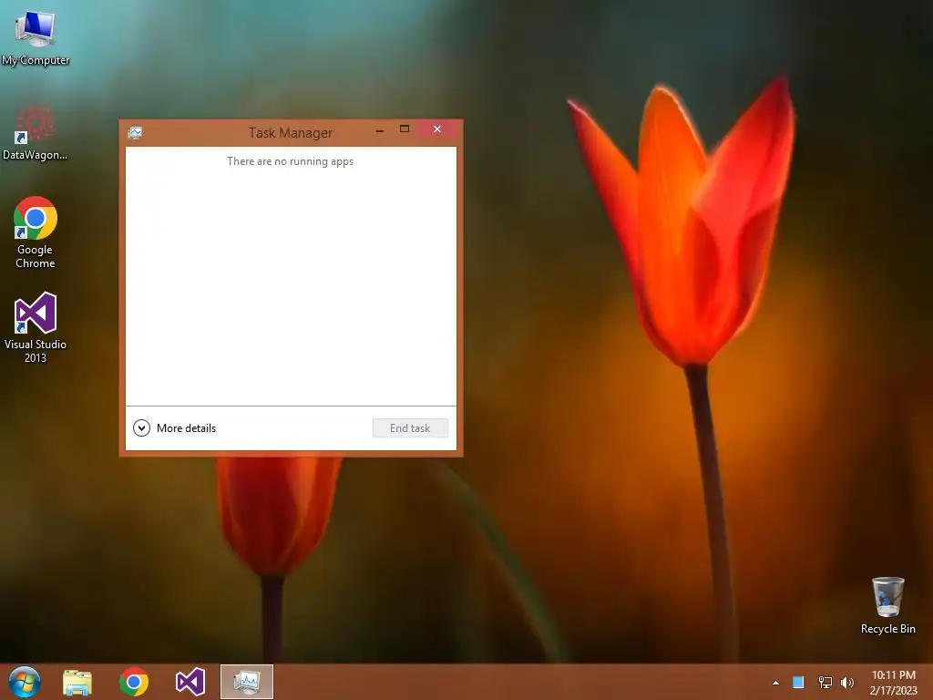Click the Task Manager taskbar button

(x=247, y=682)
